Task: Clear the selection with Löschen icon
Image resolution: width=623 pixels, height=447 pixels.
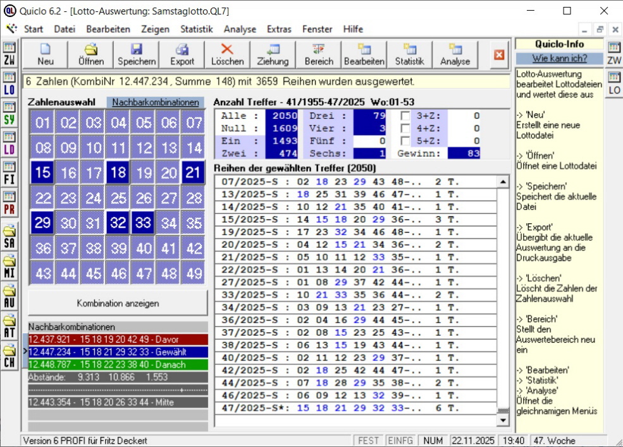Action: click(227, 54)
